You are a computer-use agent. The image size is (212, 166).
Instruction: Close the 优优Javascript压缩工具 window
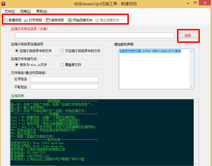(x=205, y=3)
